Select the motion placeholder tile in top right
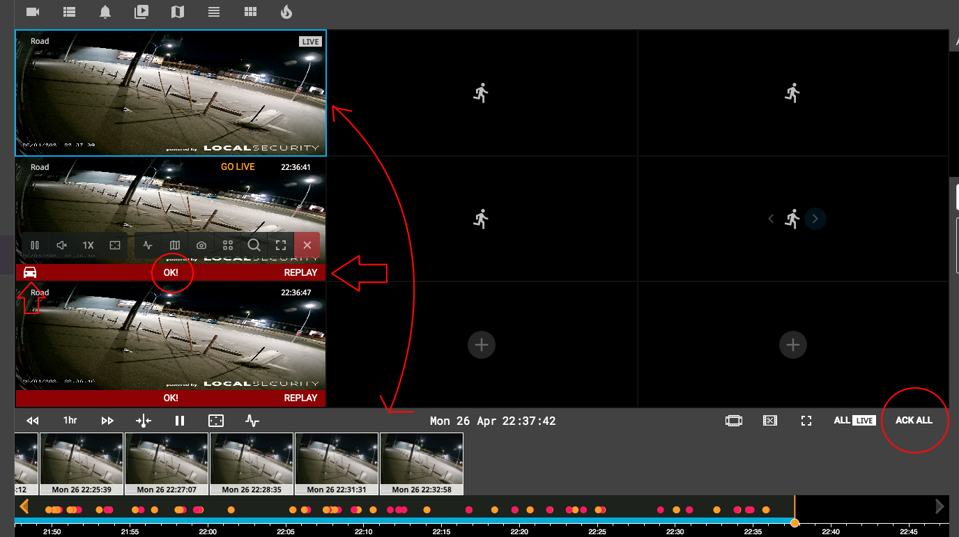 (x=792, y=93)
